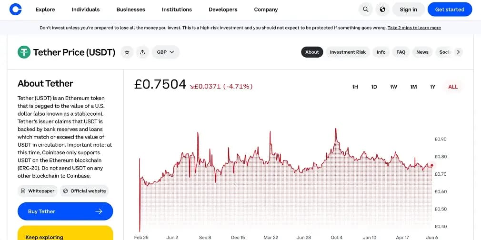Set chart range to 1M

tap(413, 87)
